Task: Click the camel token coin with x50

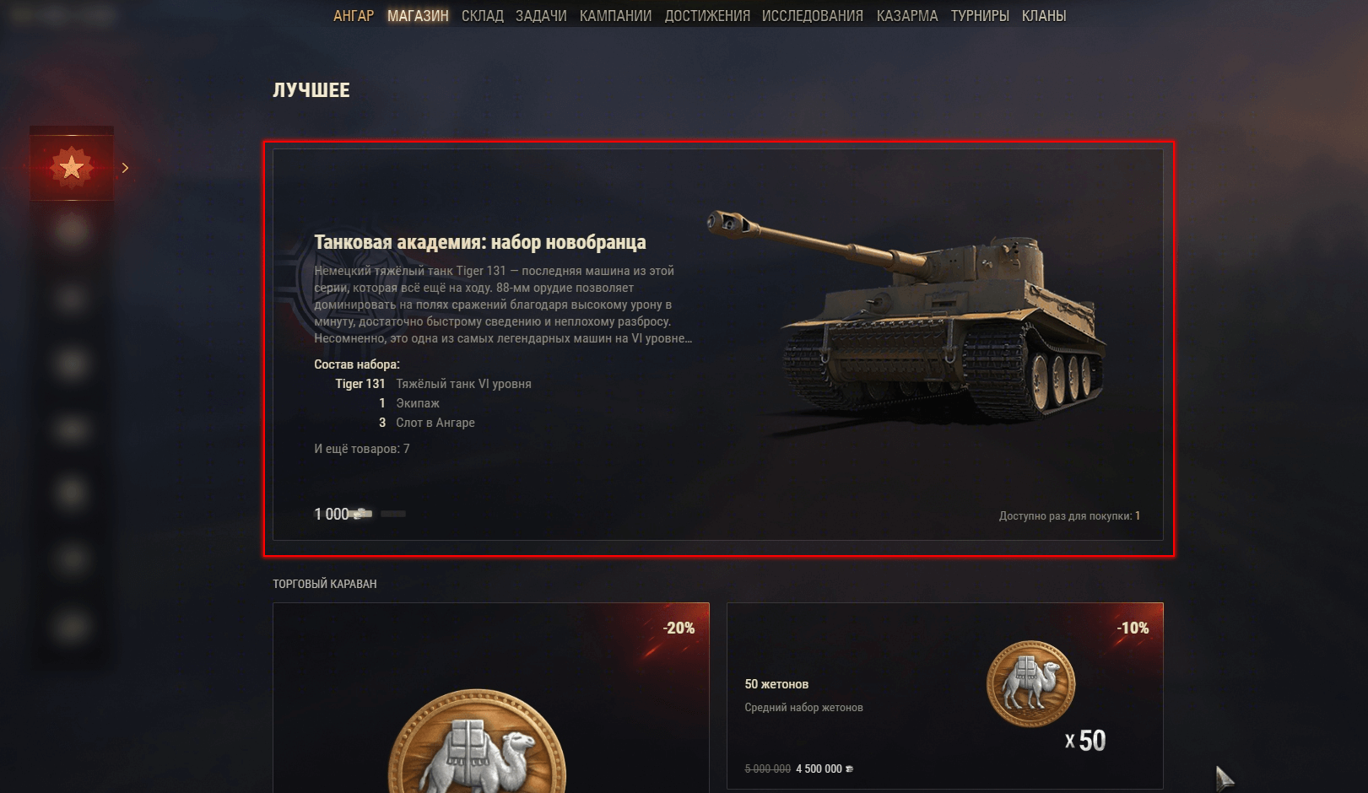Action: tap(1030, 684)
